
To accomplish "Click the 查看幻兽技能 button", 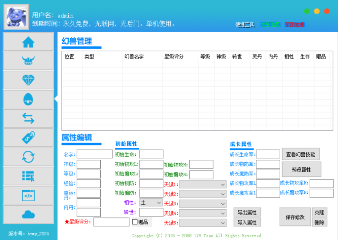I will [x=301, y=154].
